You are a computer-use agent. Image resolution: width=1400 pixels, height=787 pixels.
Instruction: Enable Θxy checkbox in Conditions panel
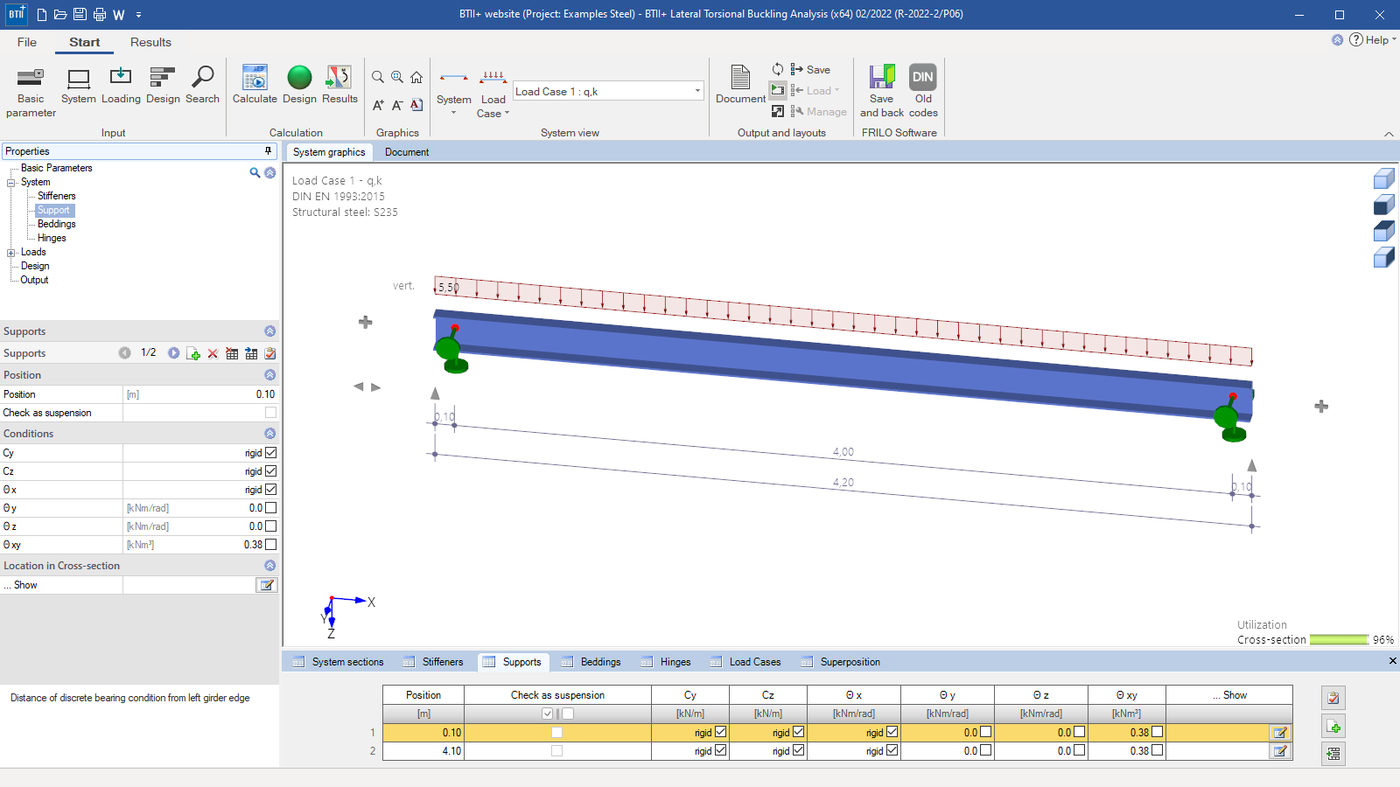click(270, 545)
